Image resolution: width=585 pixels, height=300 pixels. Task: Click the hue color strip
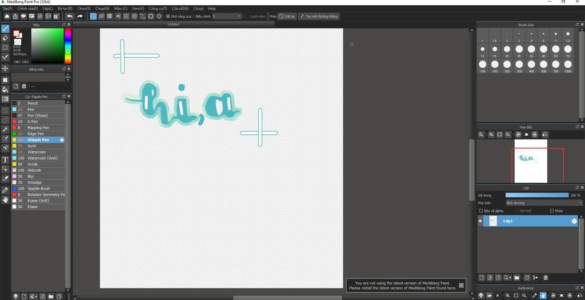68,46
